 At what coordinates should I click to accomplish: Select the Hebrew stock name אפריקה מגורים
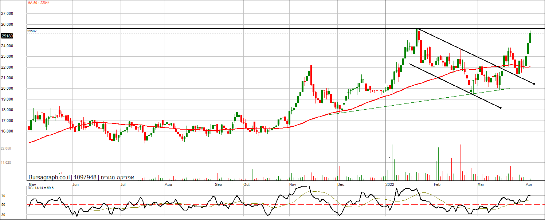[x=117, y=178]
